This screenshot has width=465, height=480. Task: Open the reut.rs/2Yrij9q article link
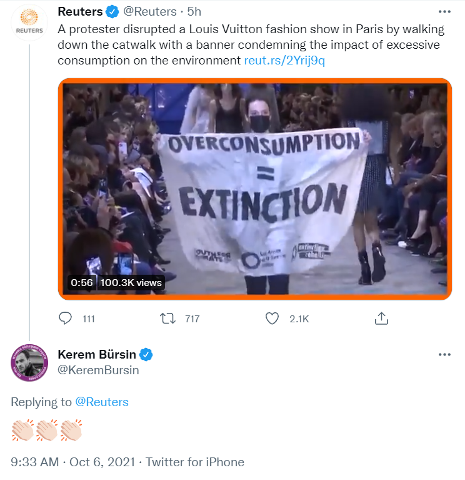pyautogui.click(x=284, y=61)
